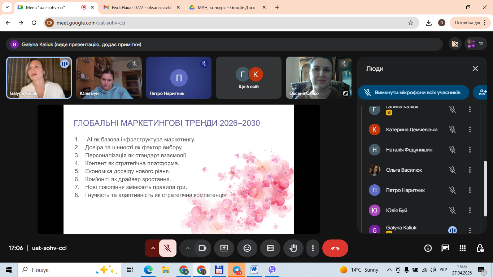Image resolution: width=493 pixels, height=277 pixels.
Task: Leave the call with red hang-up button
Action: 335,248
